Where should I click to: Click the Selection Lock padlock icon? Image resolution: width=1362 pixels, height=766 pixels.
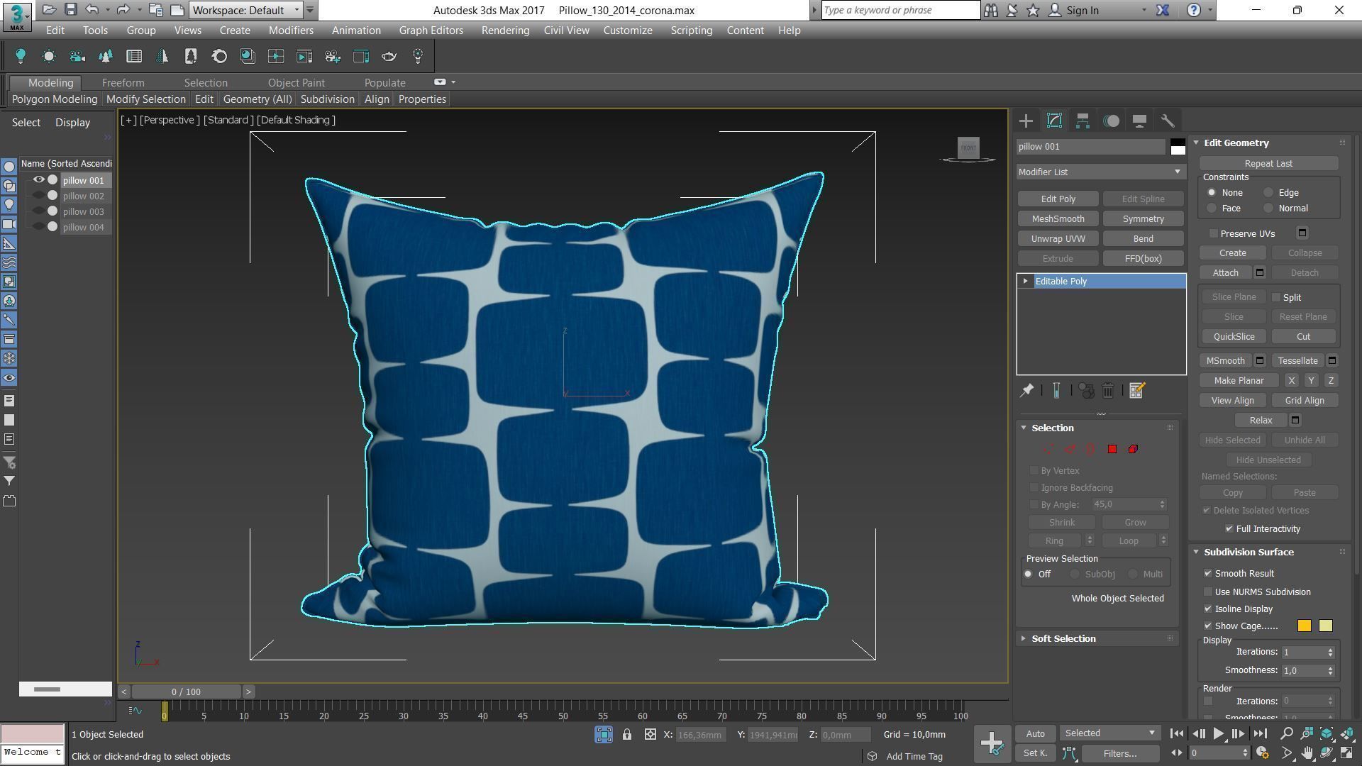click(627, 735)
